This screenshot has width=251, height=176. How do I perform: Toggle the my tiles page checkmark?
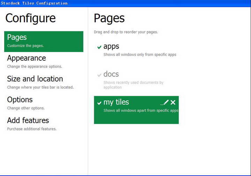99,103
